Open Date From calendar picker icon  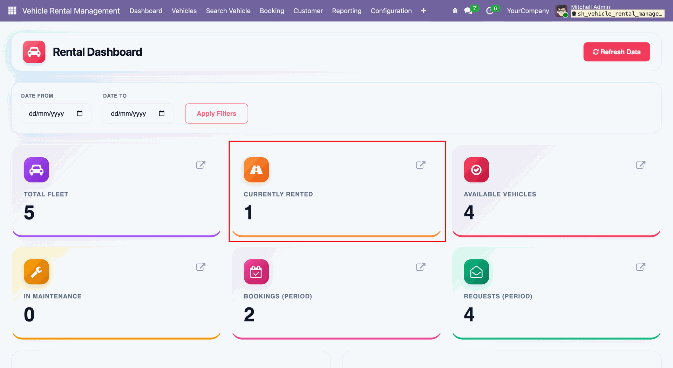tap(80, 113)
